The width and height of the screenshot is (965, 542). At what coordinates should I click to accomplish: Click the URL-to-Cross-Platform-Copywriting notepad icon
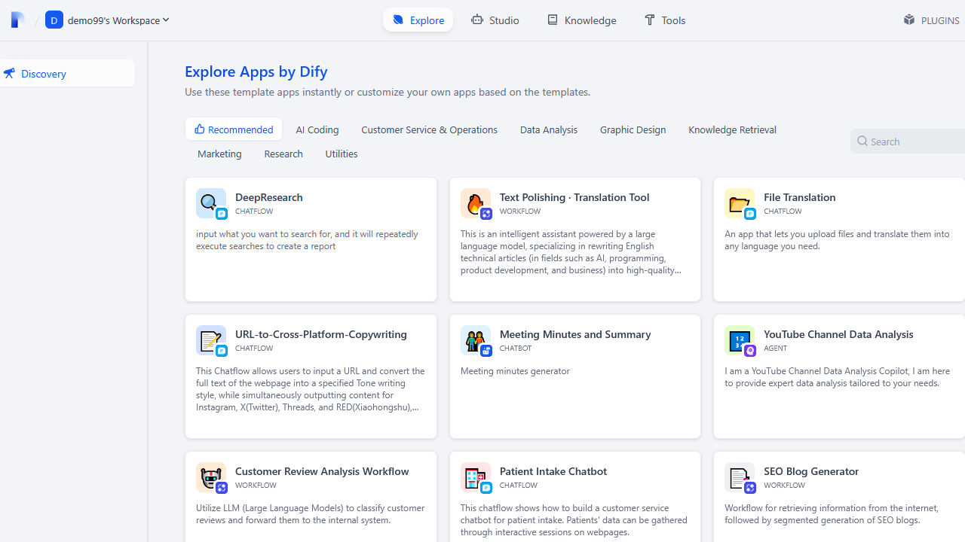[211, 340]
